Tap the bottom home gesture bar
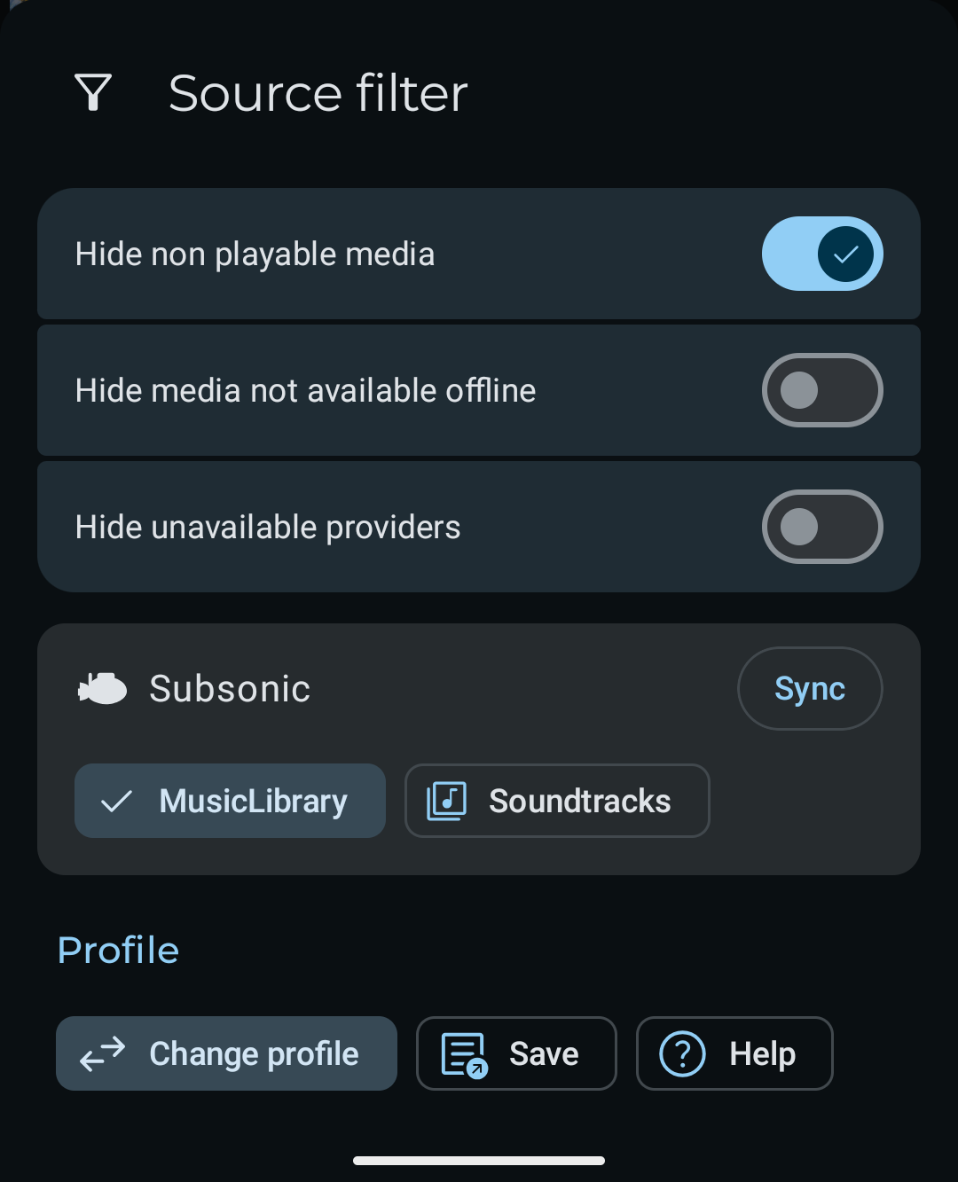The image size is (958, 1182). pos(479,1161)
